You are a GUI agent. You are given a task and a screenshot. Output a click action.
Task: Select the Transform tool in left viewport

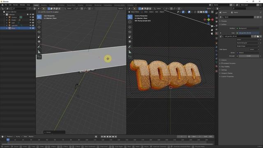coord(39,42)
